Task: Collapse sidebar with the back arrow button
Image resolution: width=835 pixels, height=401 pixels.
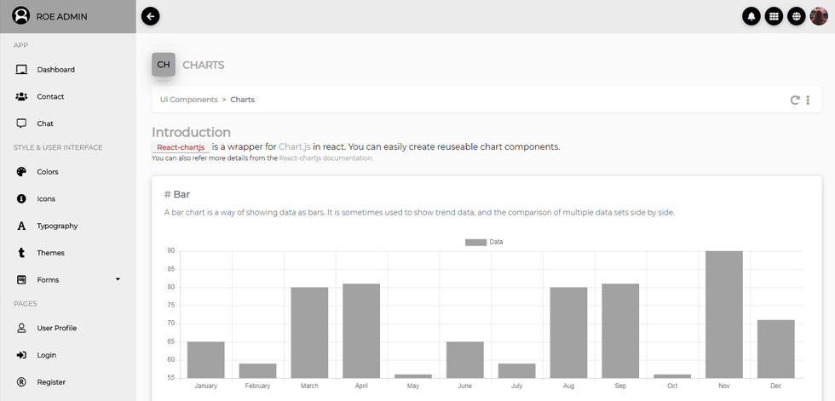Action: coord(151,16)
